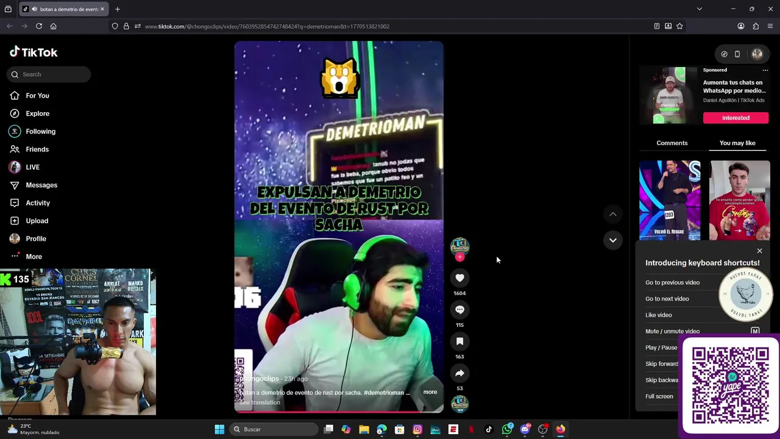
Task: Switch to the Comments tab
Action: [x=672, y=143]
